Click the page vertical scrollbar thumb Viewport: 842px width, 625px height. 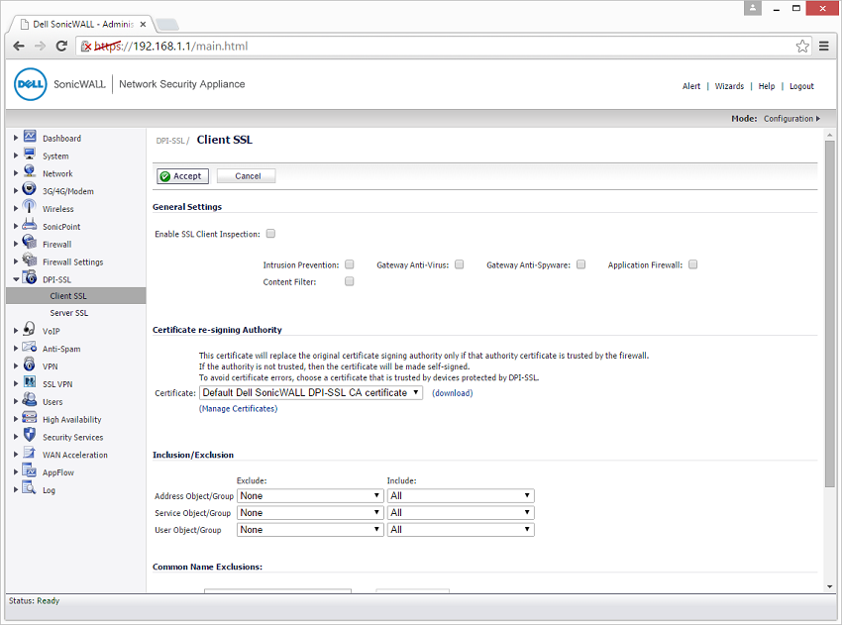(830, 314)
